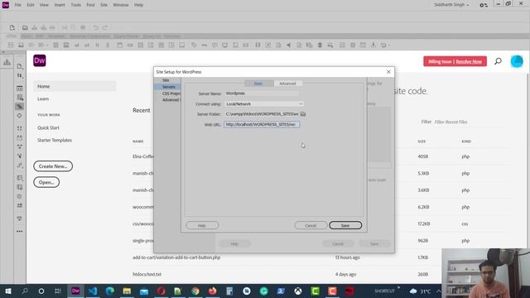
Task: Click the SIZE column header
Action: 422,142
